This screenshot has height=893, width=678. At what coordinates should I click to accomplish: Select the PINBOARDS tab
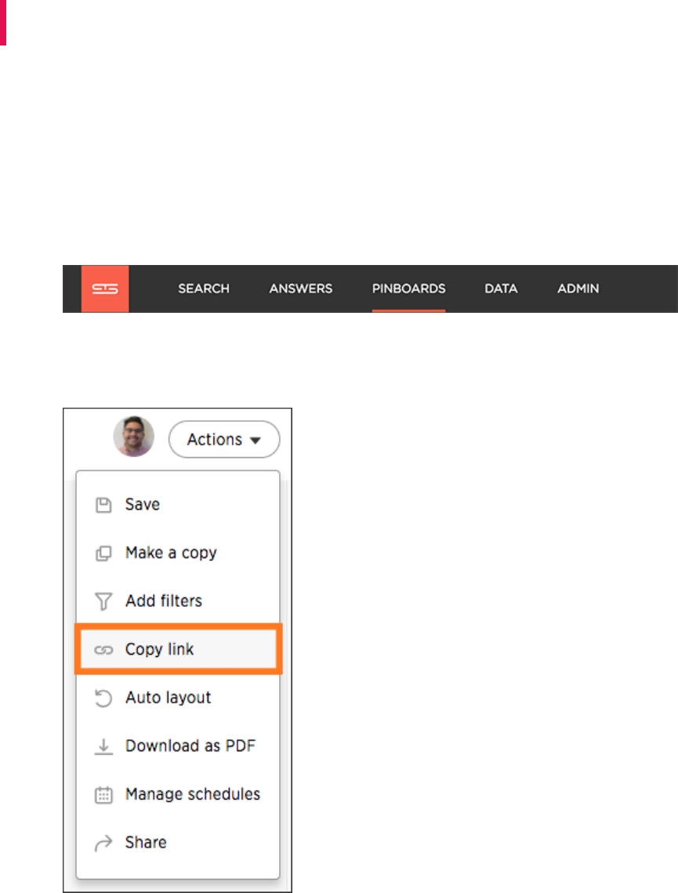(x=408, y=289)
